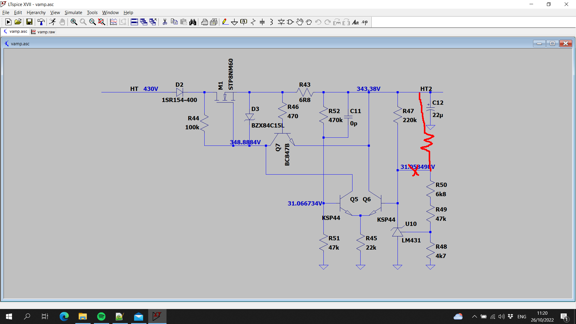Viewport: 576px width, 324px height.
Task: Cascade windows toolbar icon
Action: coord(144,22)
